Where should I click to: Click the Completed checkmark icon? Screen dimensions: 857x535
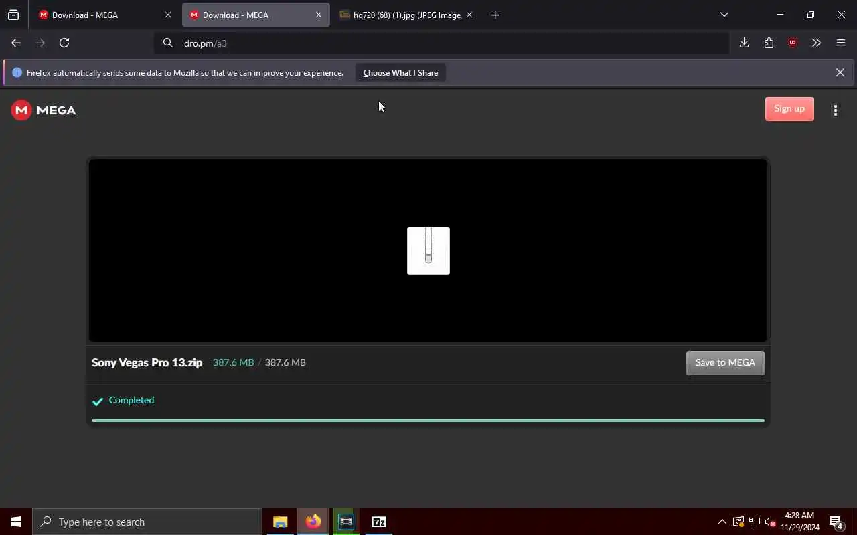[x=98, y=401]
